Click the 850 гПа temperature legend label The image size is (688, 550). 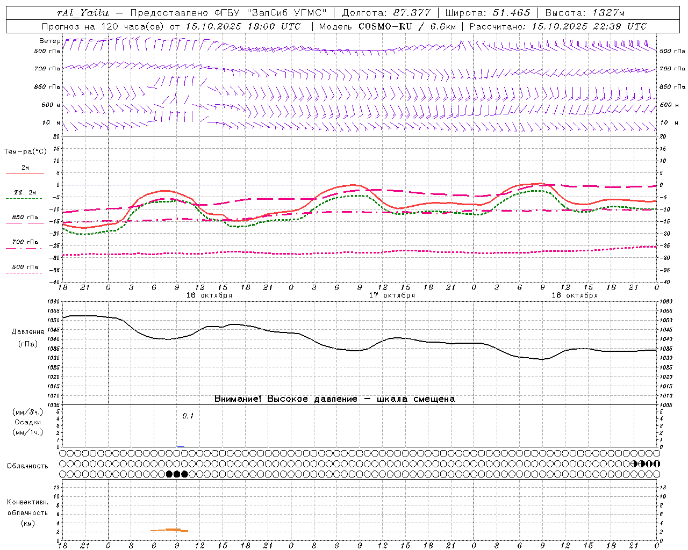click(25, 218)
